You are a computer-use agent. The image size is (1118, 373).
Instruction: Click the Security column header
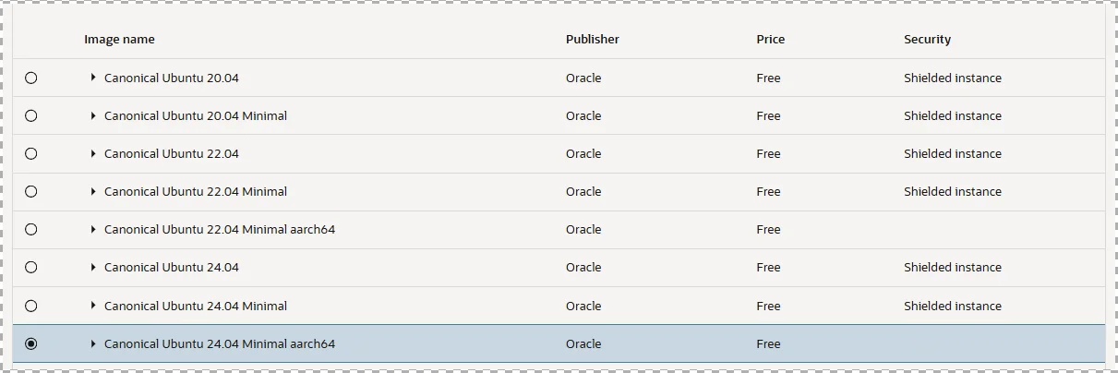click(x=927, y=40)
